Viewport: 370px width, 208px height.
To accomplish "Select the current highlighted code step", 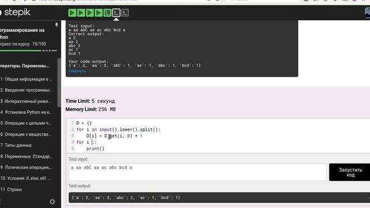I will tap(116, 13).
